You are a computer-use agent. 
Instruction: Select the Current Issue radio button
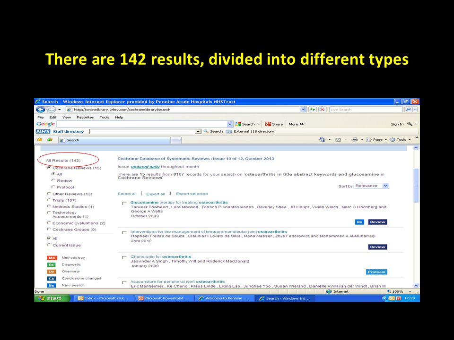(x=49, y=245)
